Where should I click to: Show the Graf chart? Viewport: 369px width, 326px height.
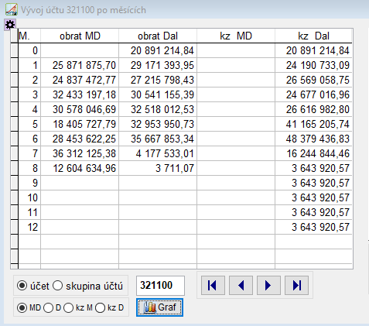(159, 307)
